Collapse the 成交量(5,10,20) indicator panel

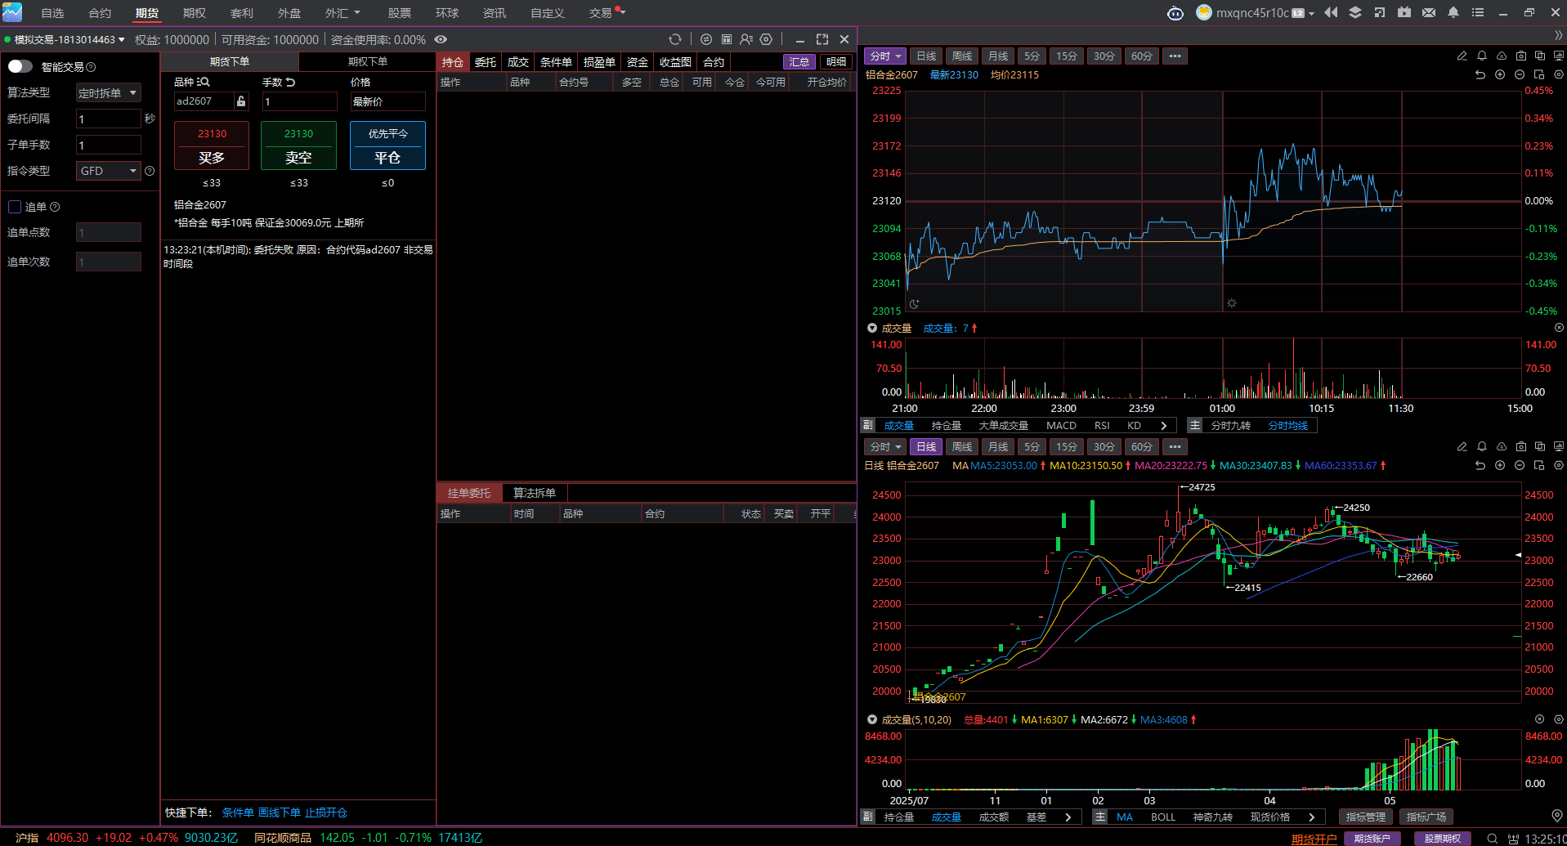click(x=872, y=719)
